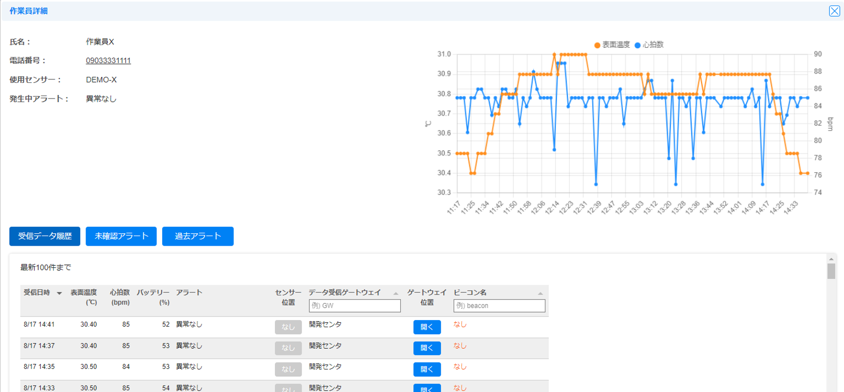The image size is (844, 392).
Task: Select 8/17 14:33 timestamp cell
Action: coord(39,388)
